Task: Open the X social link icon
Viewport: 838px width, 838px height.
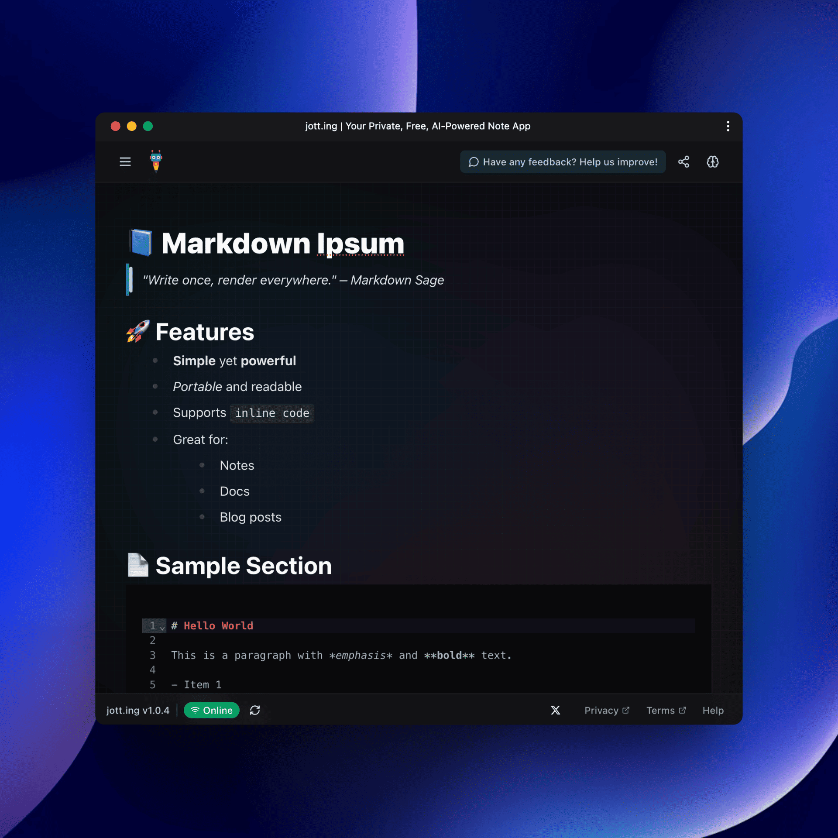Action: coord(555,710)
